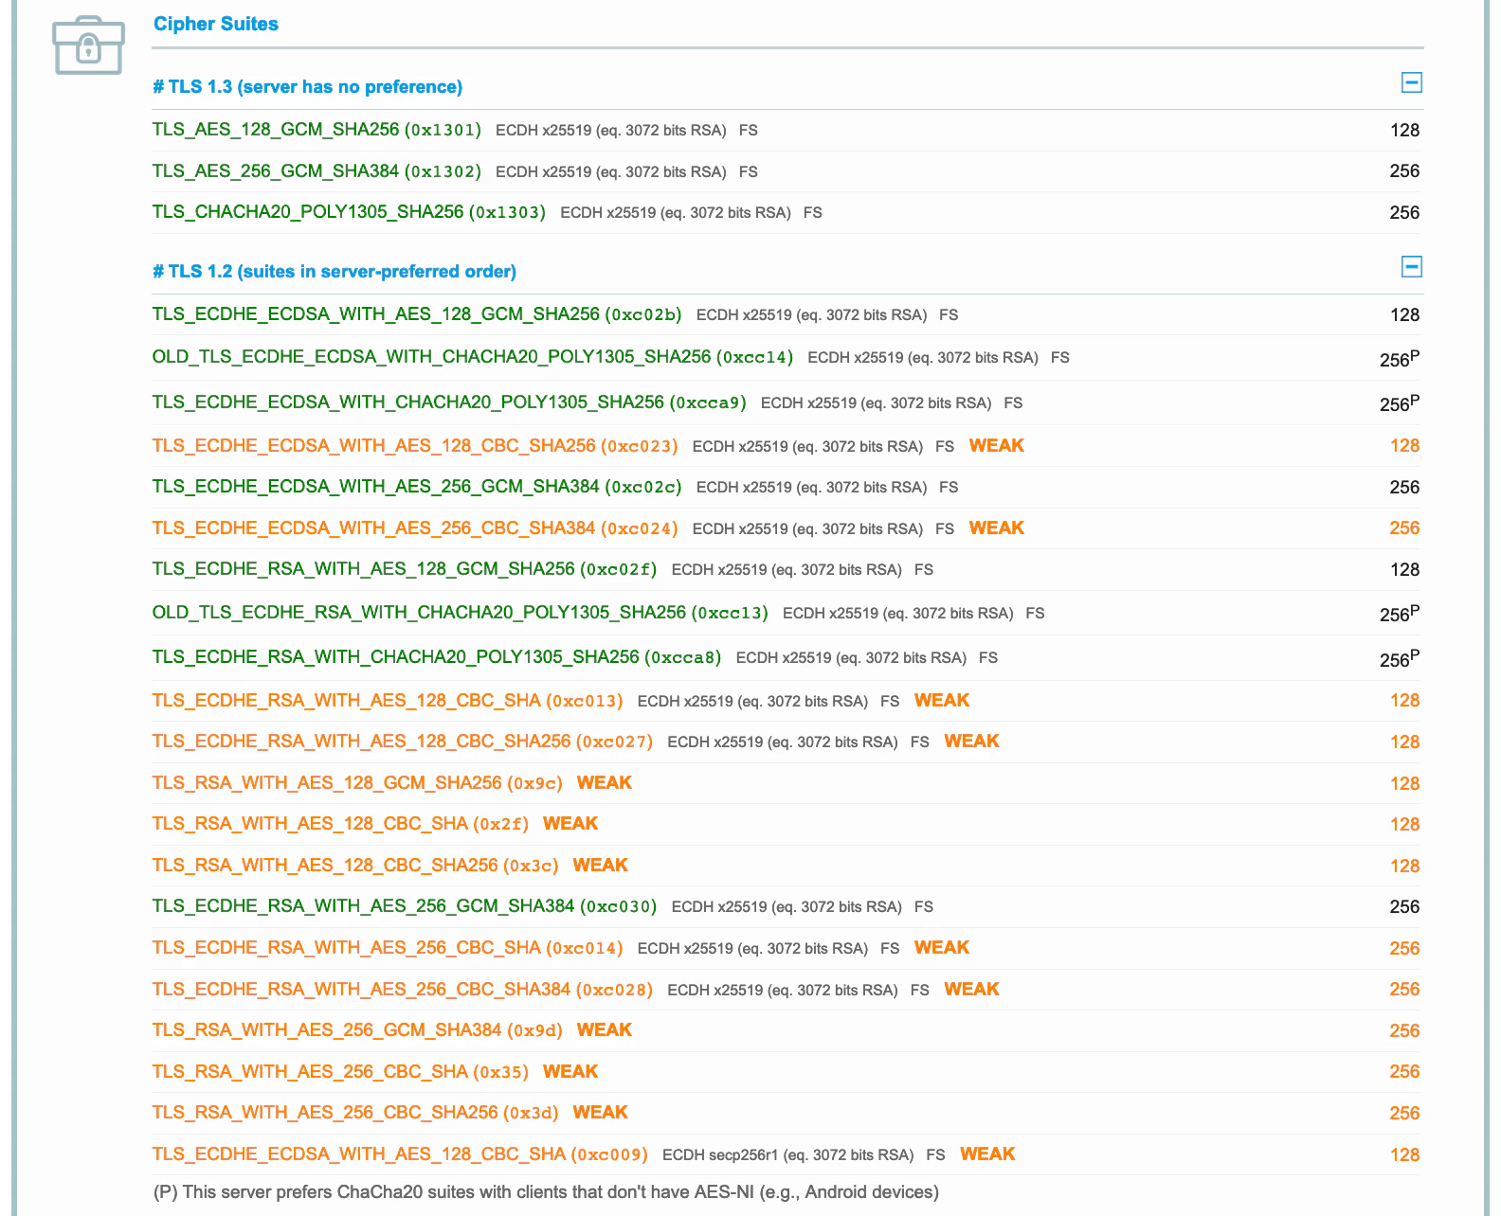This screenshot has width=1501, height=1216.
Task: Select the TLS_ECDHE_ECDSA_WITH_AES_128_CBC_SHA (0xc009) suite
Action: pos(400,1154)
